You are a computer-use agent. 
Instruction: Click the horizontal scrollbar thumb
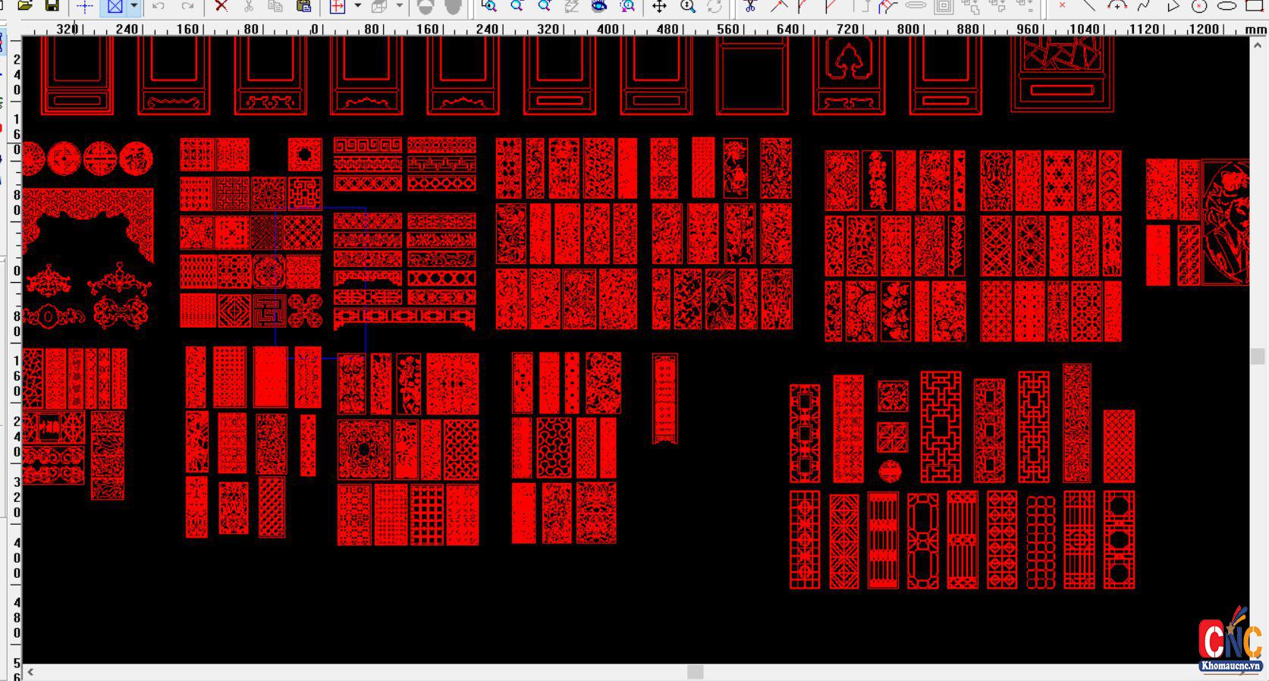pos(695,672)
